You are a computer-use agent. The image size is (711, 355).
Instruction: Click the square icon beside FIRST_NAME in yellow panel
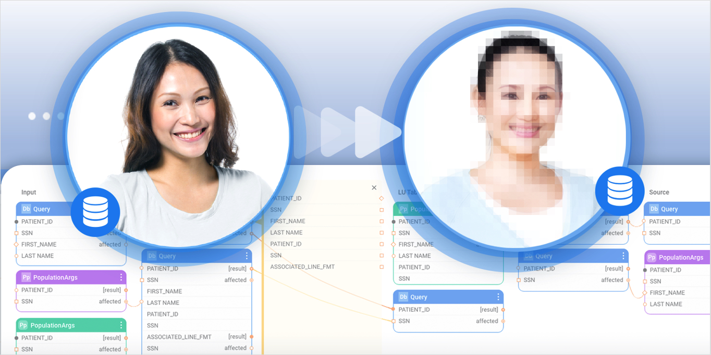point(382,221)
